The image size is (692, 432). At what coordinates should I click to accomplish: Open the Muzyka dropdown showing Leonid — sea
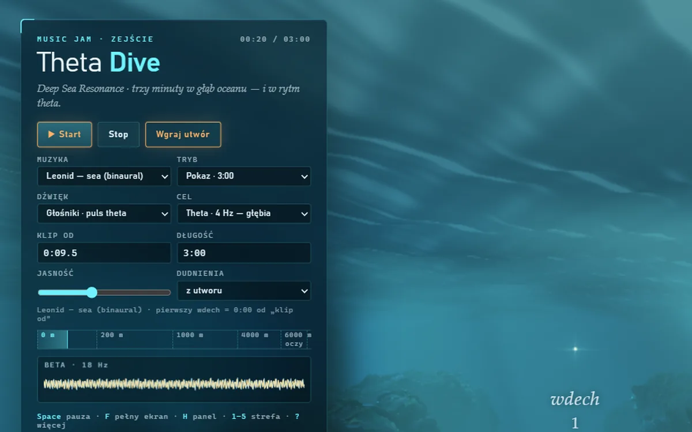(x=104, y=176)
